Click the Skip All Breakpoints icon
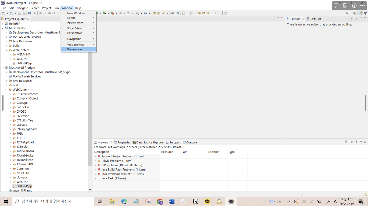Image resolution: width=368 pixels, height=207 pixels. [x=35, y=13]
